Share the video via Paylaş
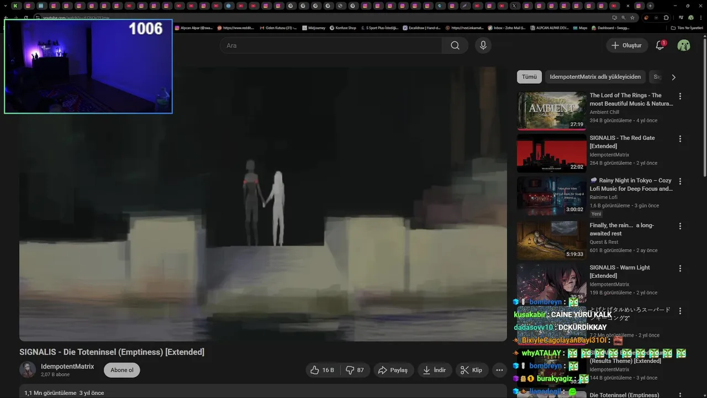Viewport: 707px width, 398px height. pyautogui.click(x=393, y=370)
